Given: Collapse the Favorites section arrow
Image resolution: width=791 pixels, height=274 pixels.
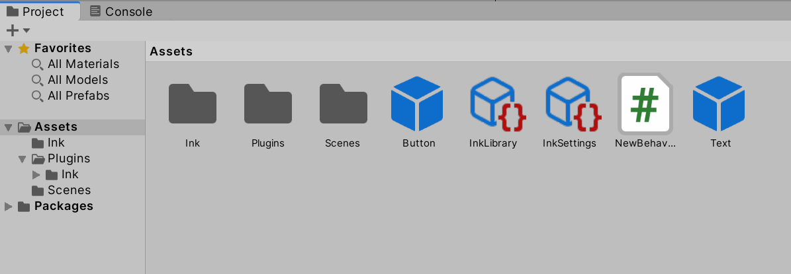Looking at the screenshot, I should 8,49.
